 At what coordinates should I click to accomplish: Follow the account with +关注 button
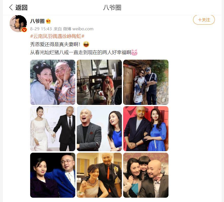204,20
